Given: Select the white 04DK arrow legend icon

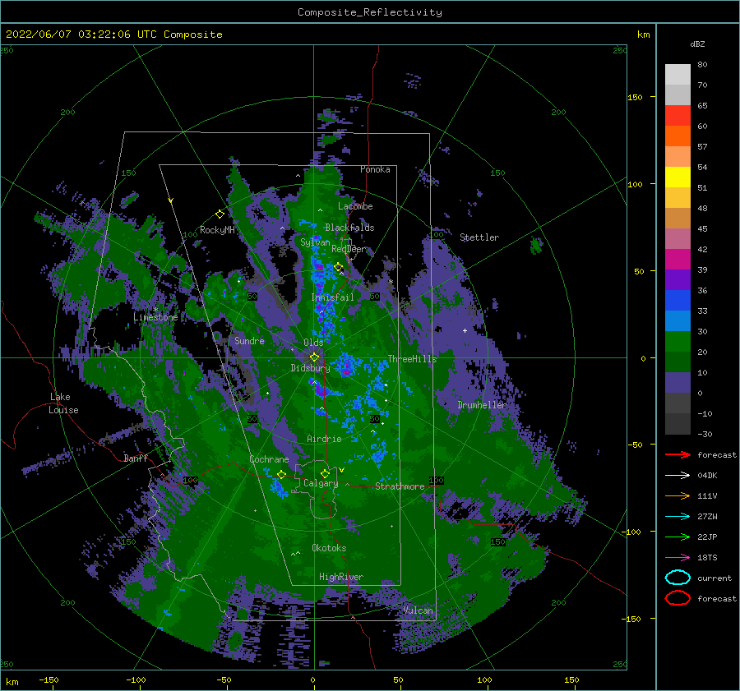Looking at the screenshot, I should [x=678, y=475].
